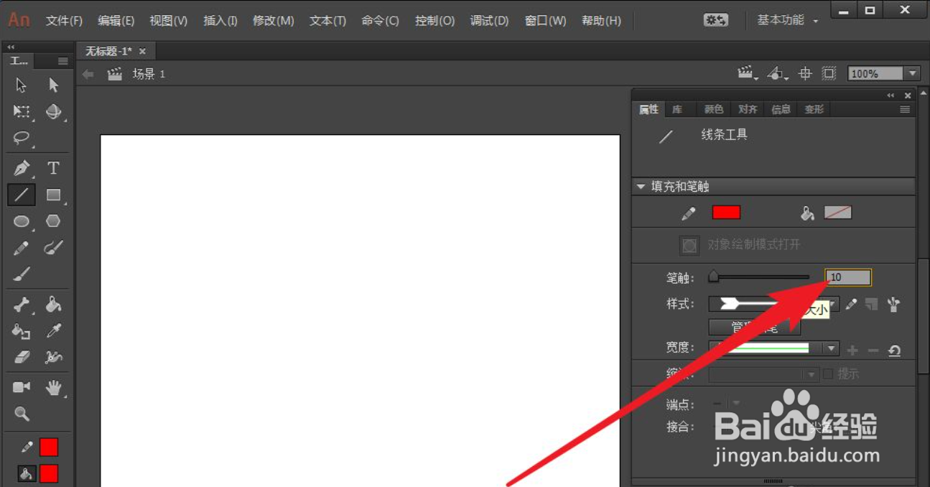
Task: Switch to the 颜色 panel tab
Action: coord(714,109)
